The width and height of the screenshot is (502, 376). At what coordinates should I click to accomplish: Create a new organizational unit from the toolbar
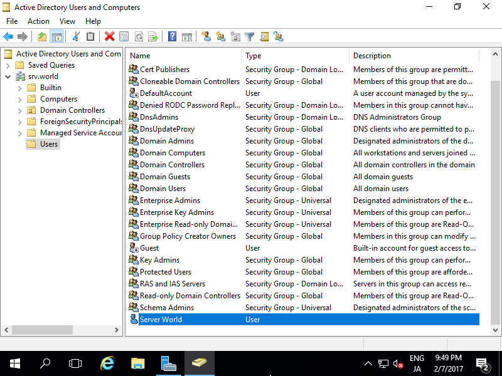(235, 37)
